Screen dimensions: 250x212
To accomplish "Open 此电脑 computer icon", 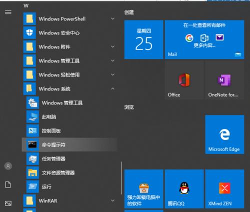I will click(x=32, y=116).
